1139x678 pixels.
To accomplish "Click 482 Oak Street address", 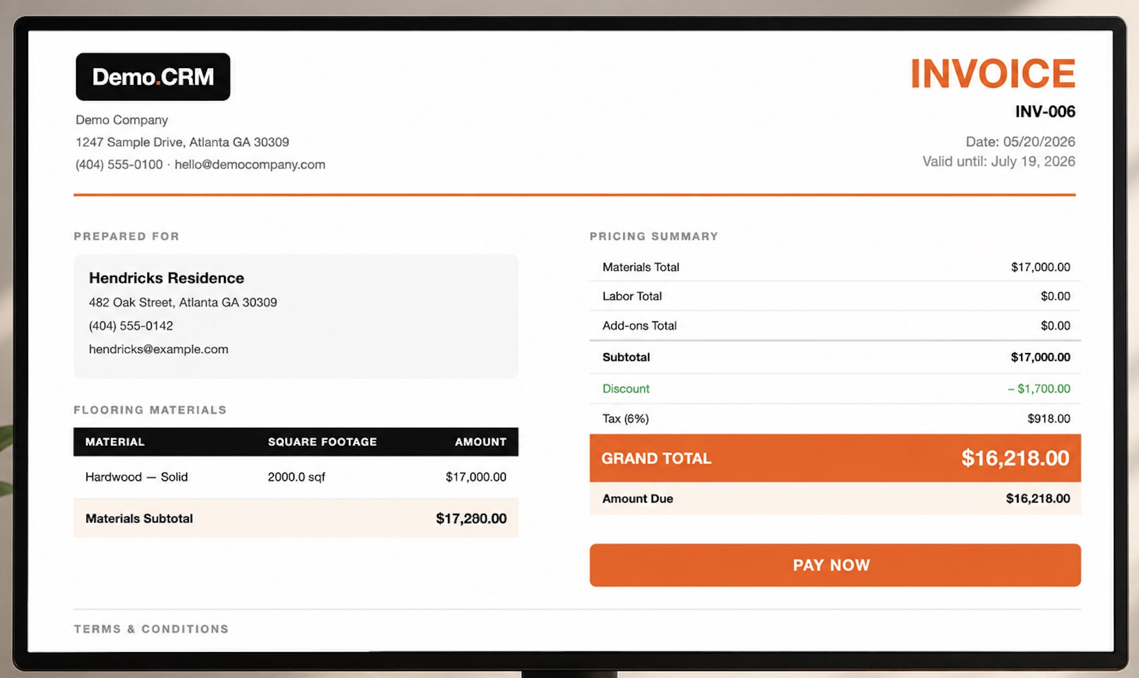I will point(183,303).
